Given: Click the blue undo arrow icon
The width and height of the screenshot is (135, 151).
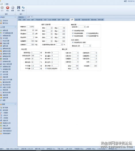Looking at the screenshot, I should point(23,7).
